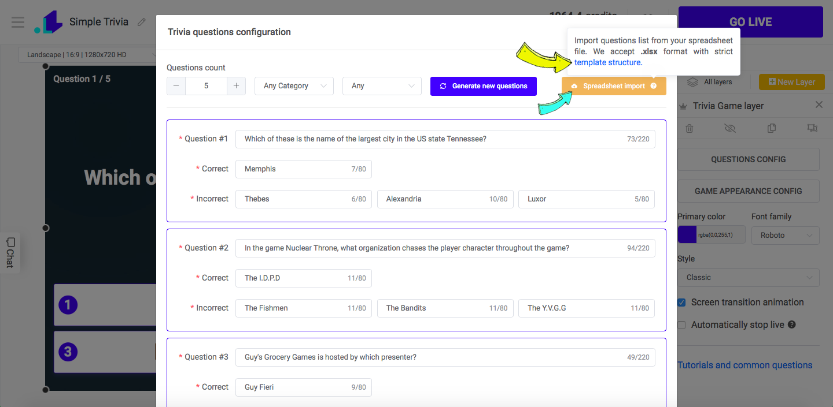Show All layers list
The width and height of the screenshot is (833, 407).
(709, 82)
